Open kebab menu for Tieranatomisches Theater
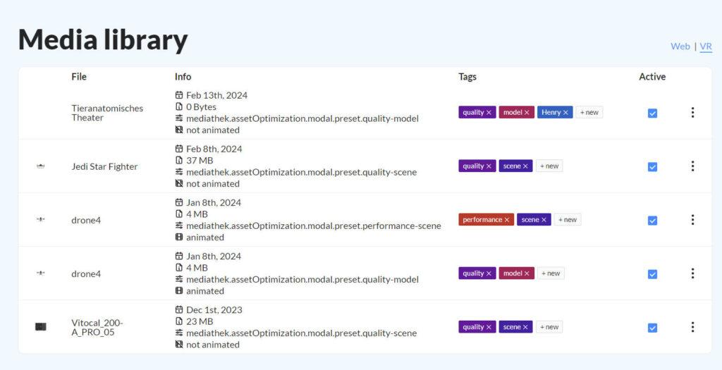This screenshot has height=370, width=722. [x=692, y=112]
